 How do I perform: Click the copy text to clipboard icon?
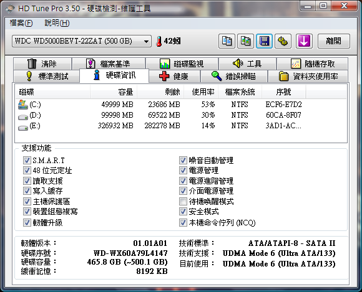(227, 41)
